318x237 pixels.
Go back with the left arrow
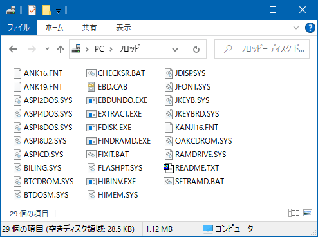(x=13, y=49)
